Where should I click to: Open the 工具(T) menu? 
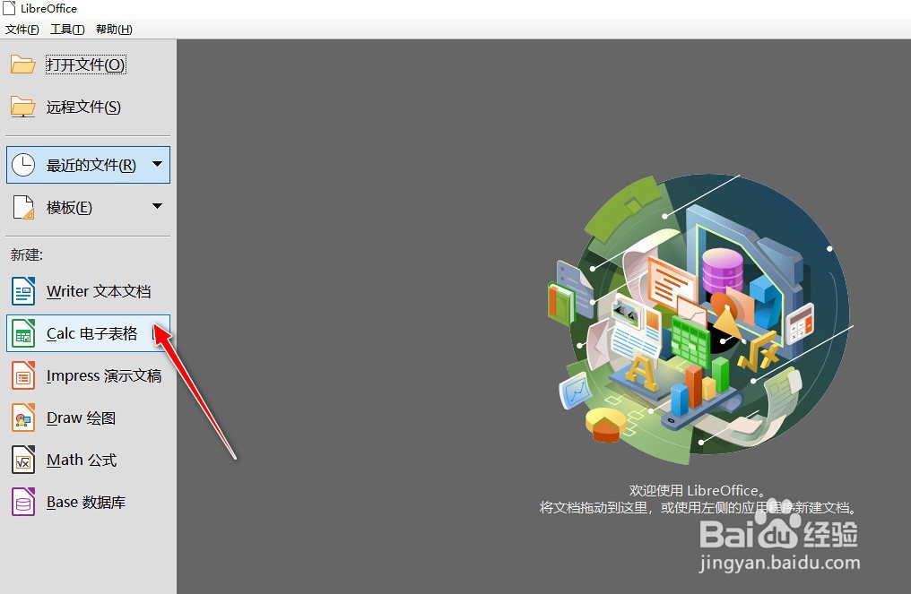point(67,29)
